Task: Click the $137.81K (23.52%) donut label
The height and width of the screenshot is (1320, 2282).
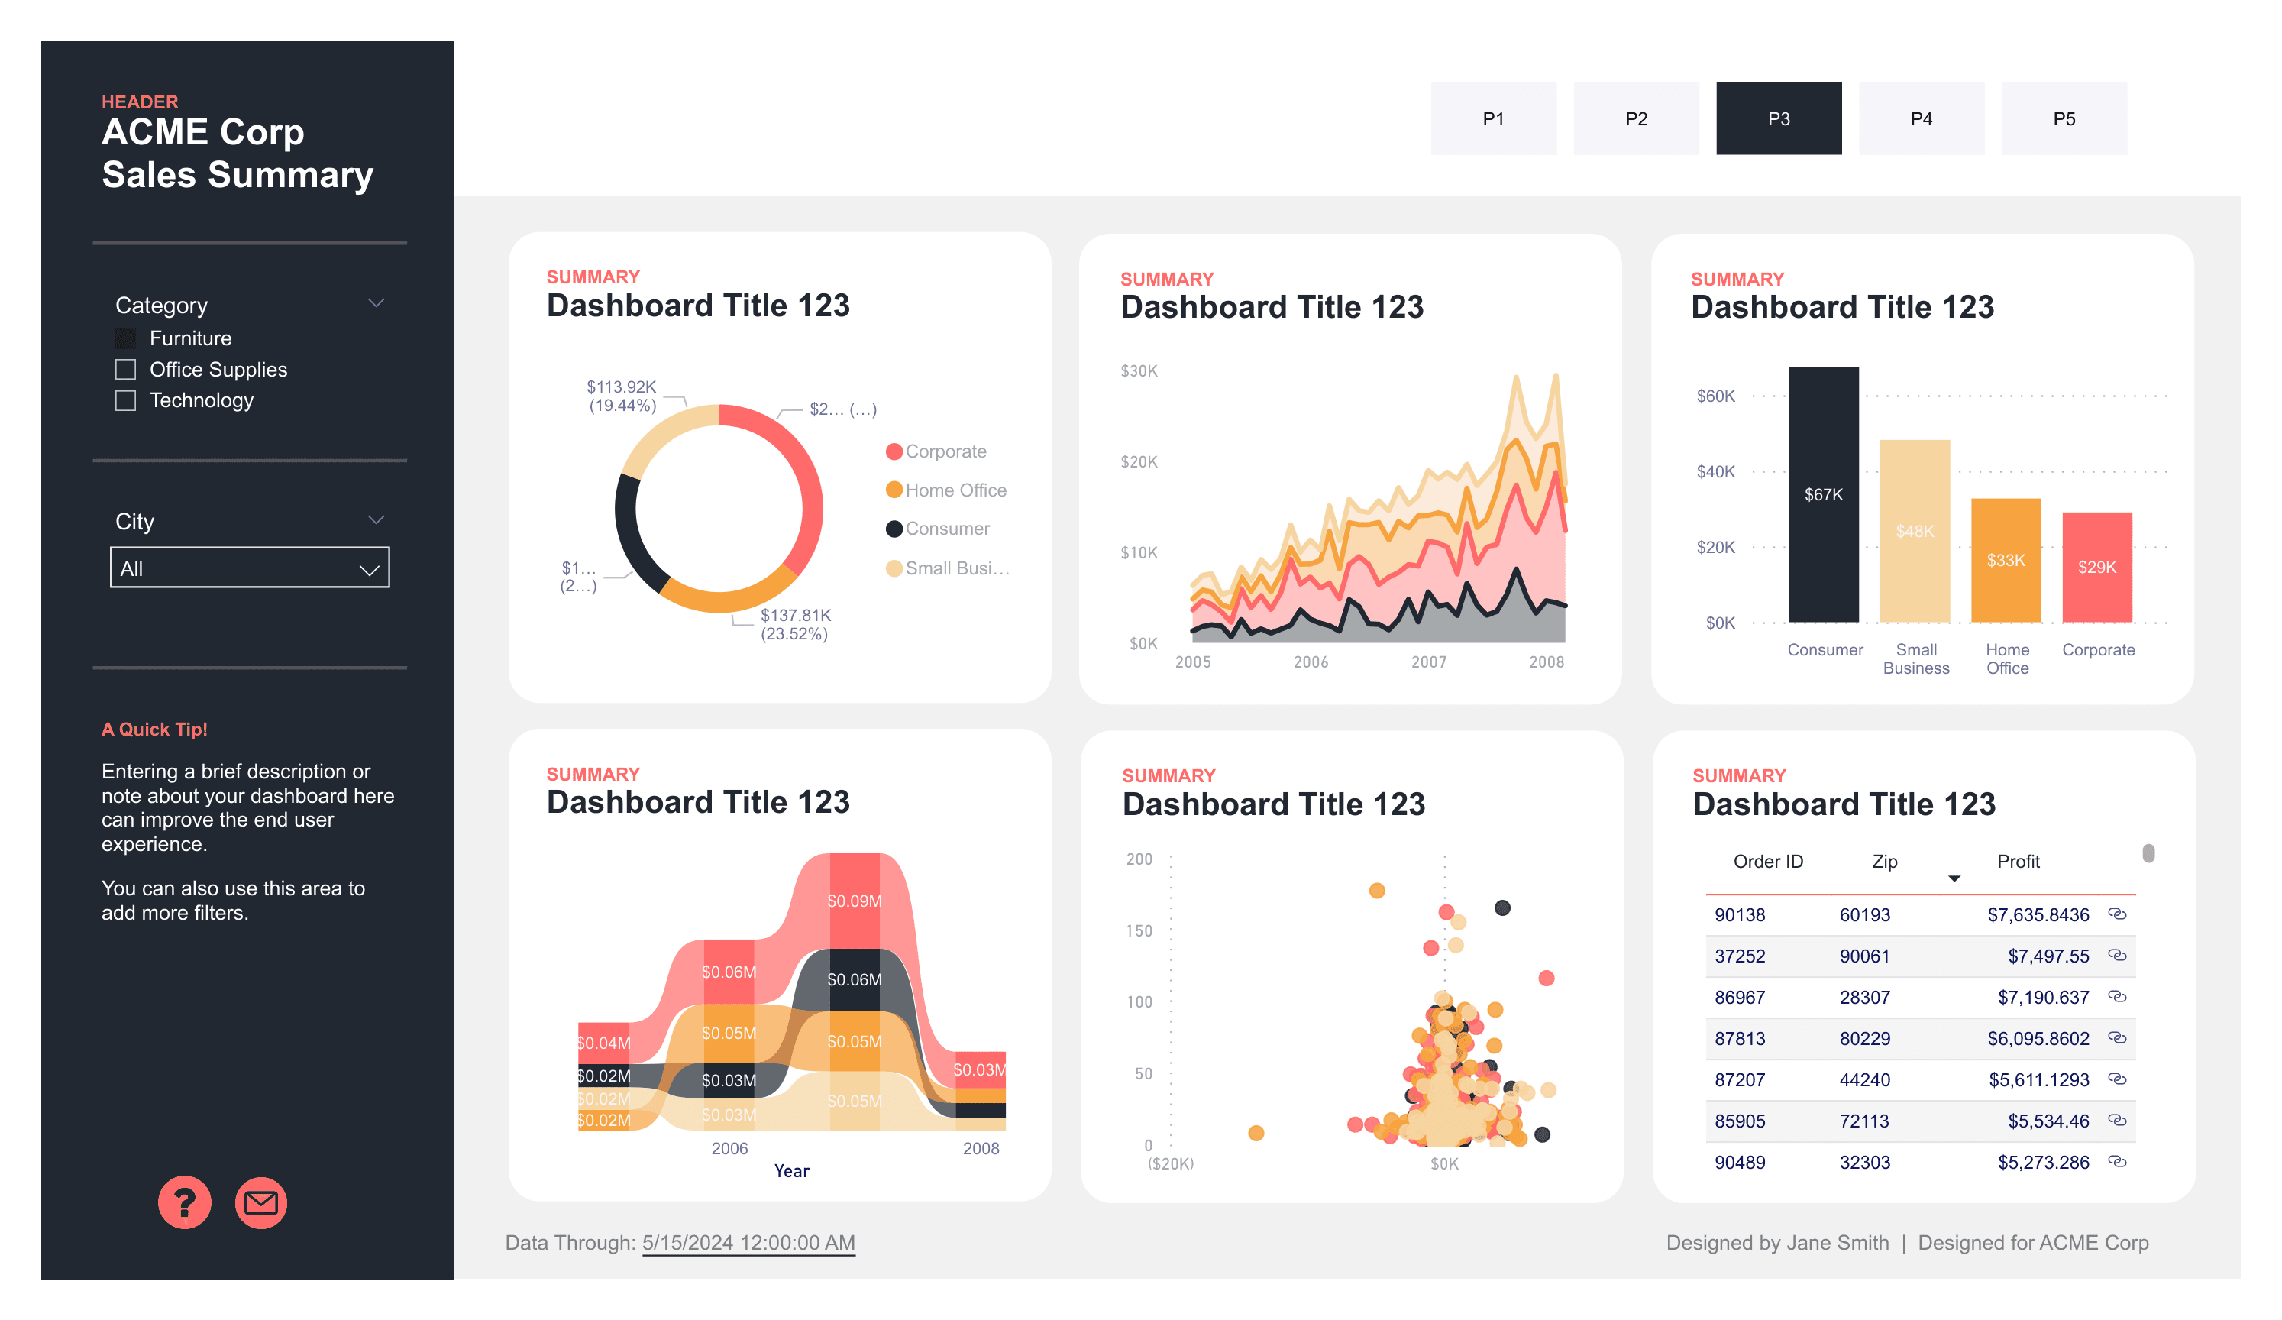Action: click(794, 624)
